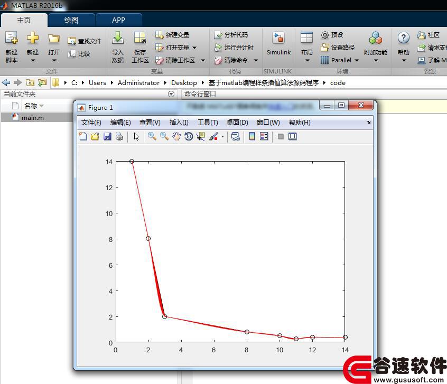Viewport: 447px width, 384px height.
Task: Click 社区 community link
Action: 429,35
